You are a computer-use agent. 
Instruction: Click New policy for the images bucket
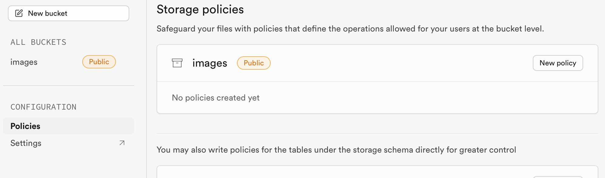pos(558,63)
